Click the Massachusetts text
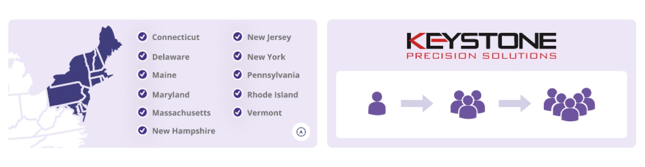 point(181,113)
